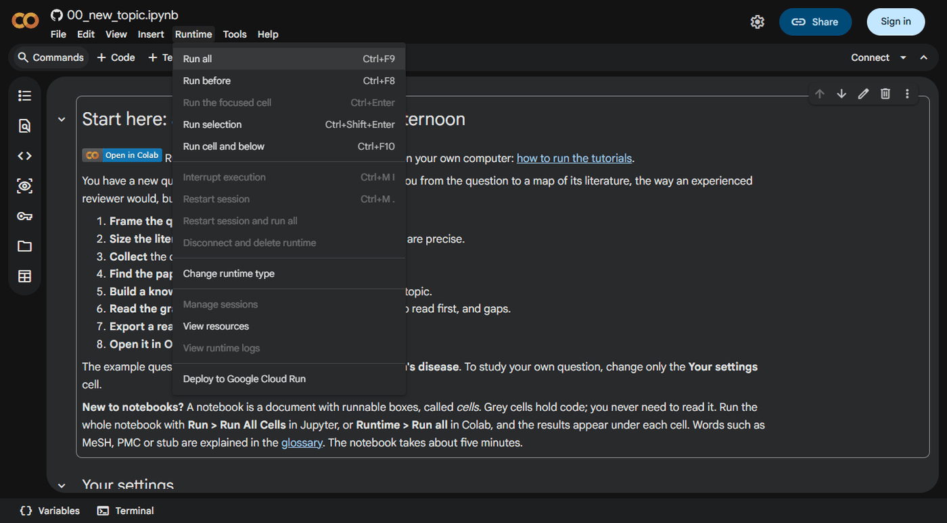The width and height of the screenshot is (947, 523).
Task: Open Find and replace sidebar icon
Action: click(24, 126)
